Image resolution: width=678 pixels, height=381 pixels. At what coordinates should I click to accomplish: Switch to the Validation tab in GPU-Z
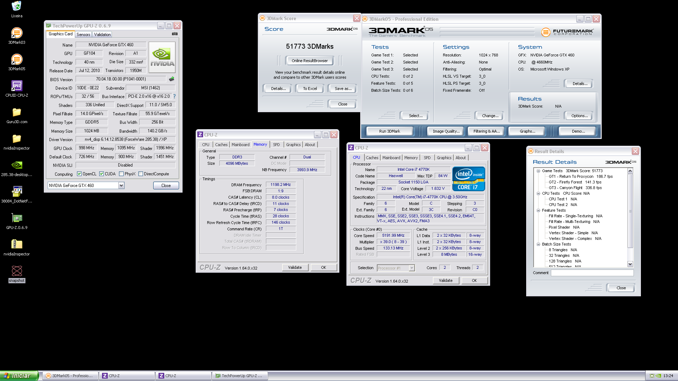click(102, 35)
